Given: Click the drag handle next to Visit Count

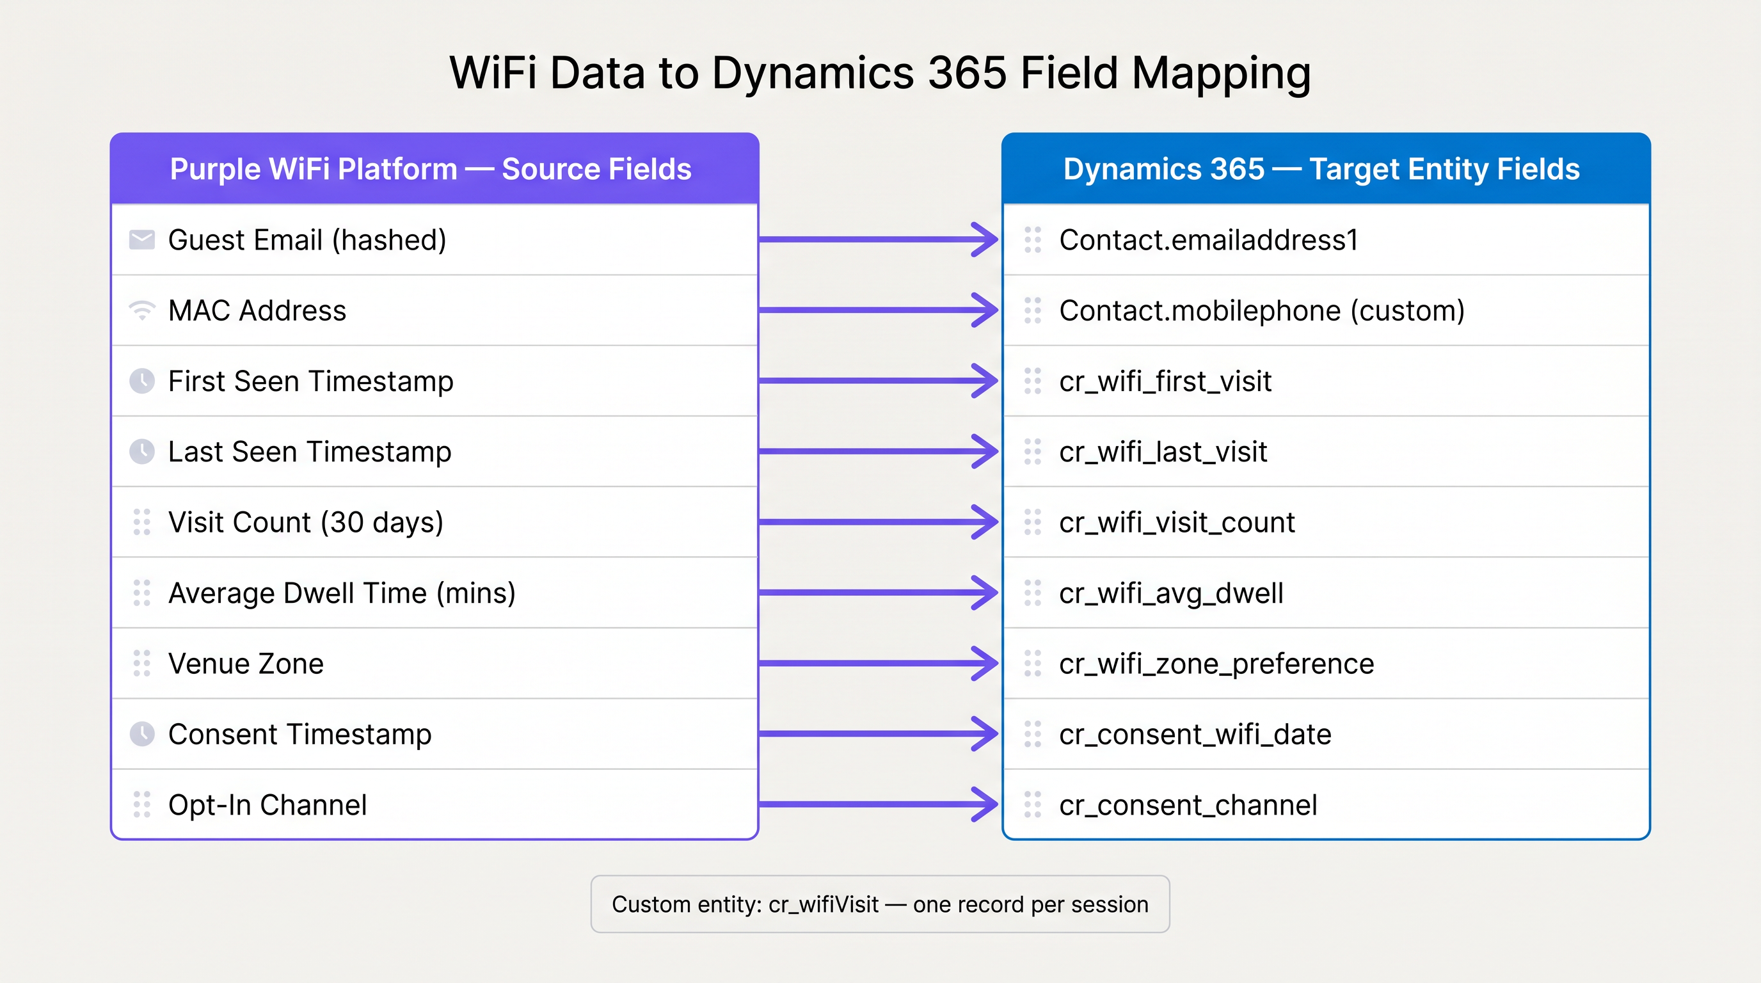Looking at the screenshot, I should 141,522.
